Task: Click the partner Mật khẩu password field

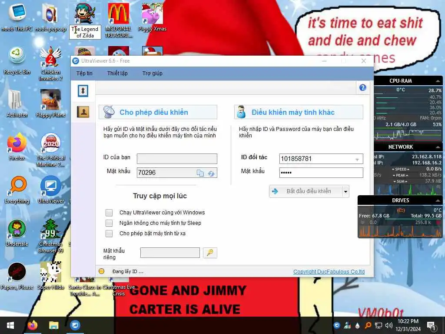Action: click(x=321, y=173)
